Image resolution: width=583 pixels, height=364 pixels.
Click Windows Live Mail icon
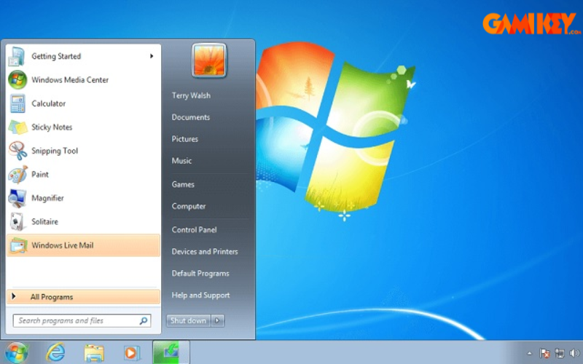pos(17,245)
